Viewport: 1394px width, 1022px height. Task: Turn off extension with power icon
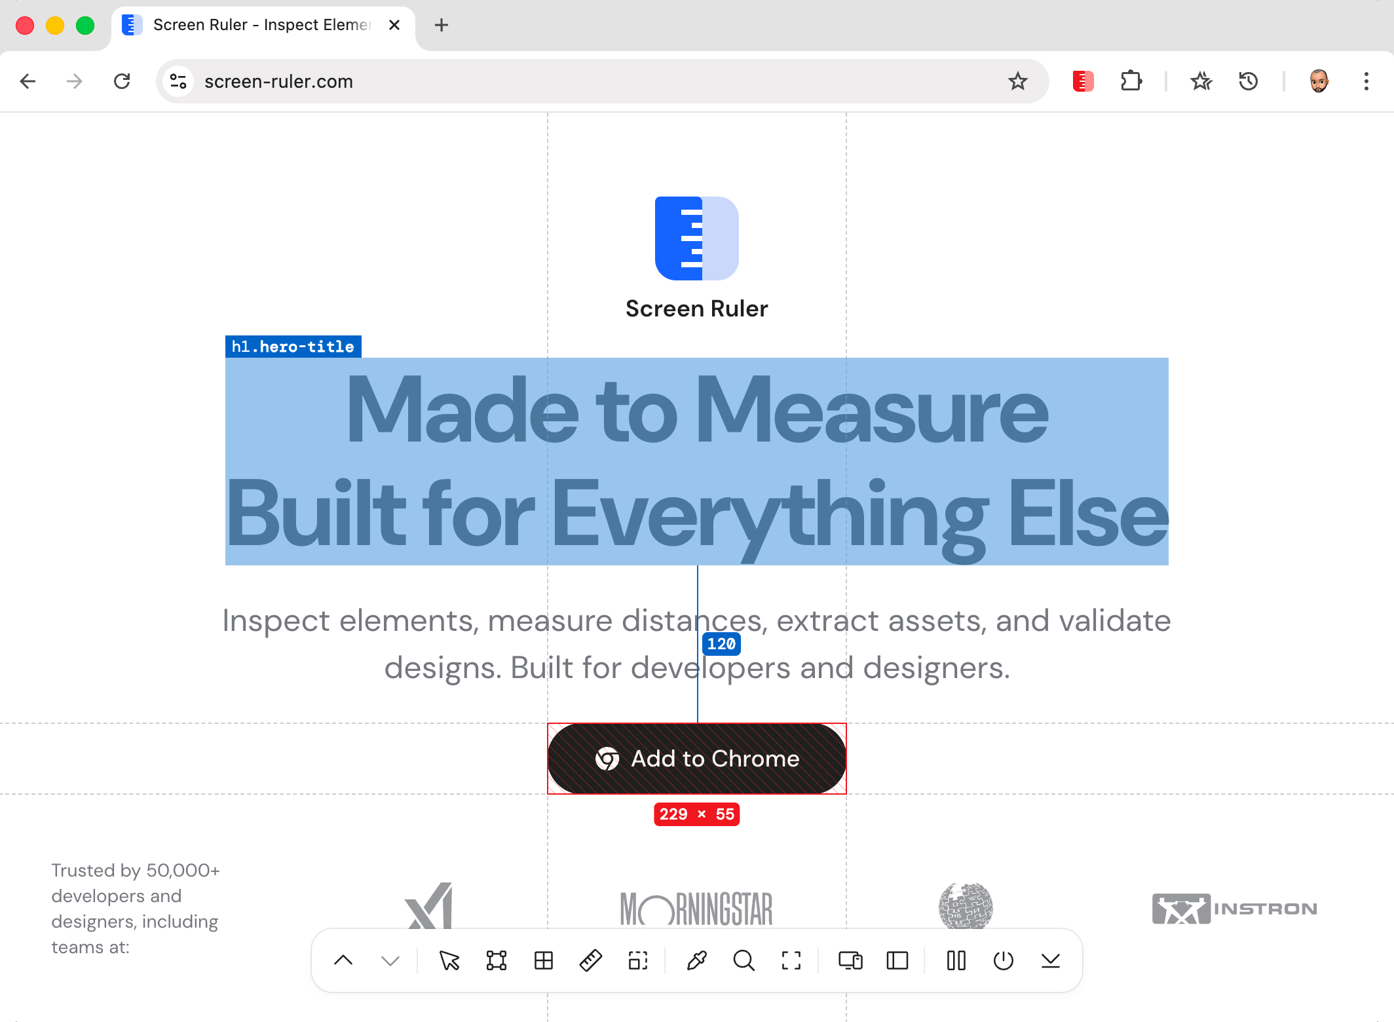click(x=1004, y=960)
